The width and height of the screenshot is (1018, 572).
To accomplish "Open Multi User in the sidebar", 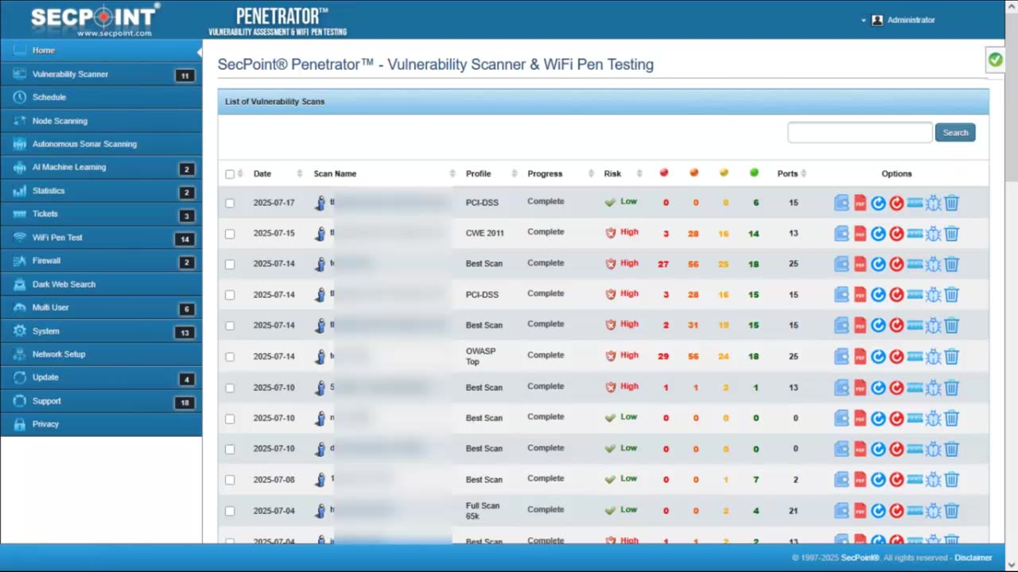I will pos(101,307).
